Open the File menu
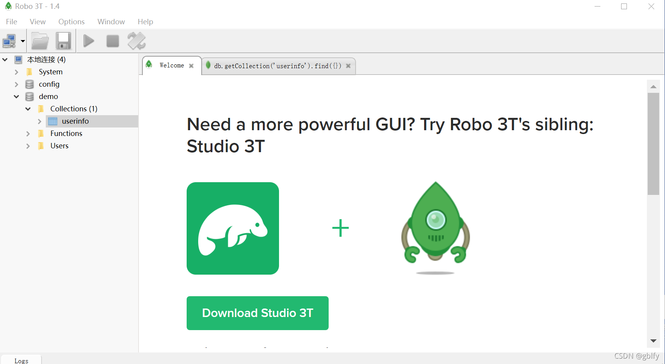Viewport: 665px width, 364px height. pyautogui.click(x=12, y=22)
